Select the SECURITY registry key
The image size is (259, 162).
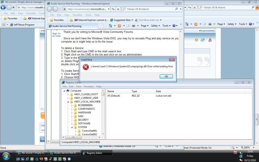pyautogui.click(x=83, y=120)
